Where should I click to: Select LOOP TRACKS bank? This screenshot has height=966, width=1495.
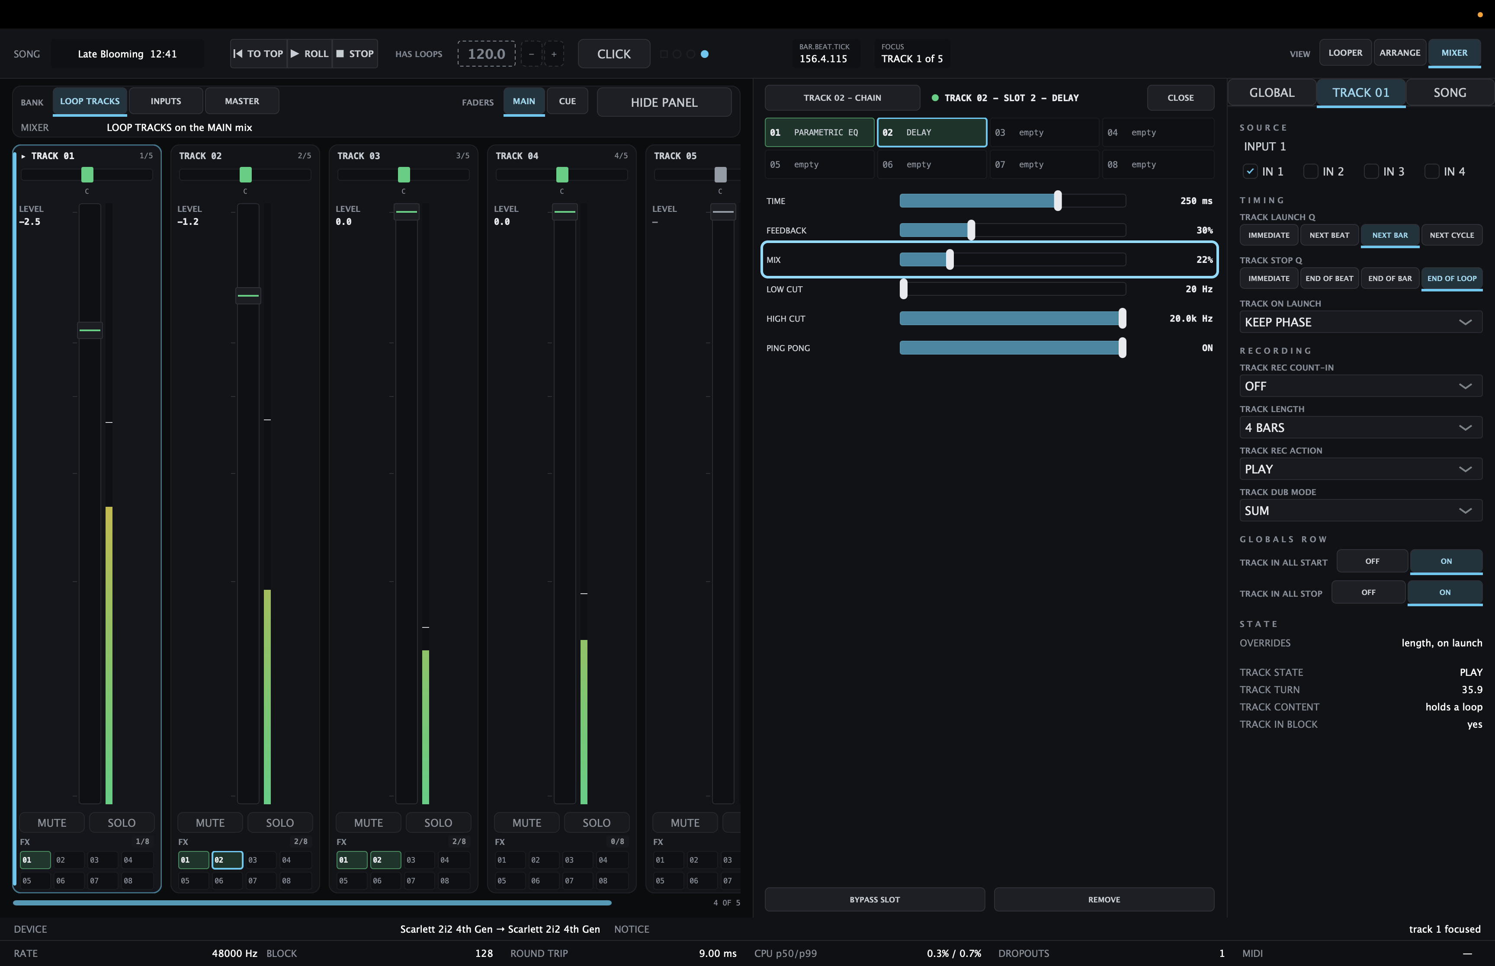click(x=90, y=101)
